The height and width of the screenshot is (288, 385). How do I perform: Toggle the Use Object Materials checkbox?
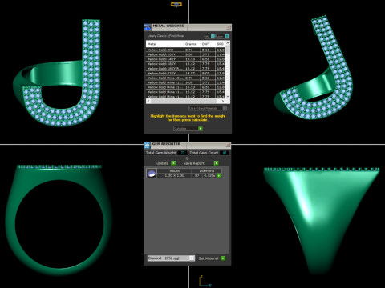tap(225, 108)
